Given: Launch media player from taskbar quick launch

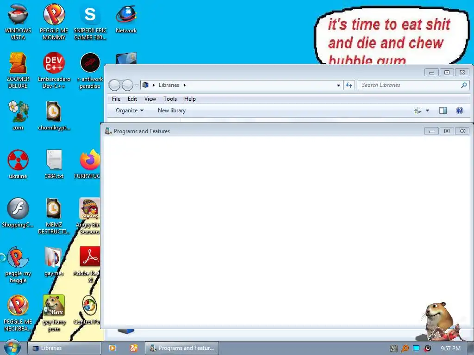Looking at the screenshot, I should point(112,348).
